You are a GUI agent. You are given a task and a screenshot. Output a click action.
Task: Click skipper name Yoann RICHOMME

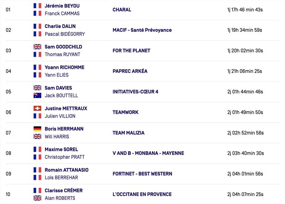click(64, 67)
